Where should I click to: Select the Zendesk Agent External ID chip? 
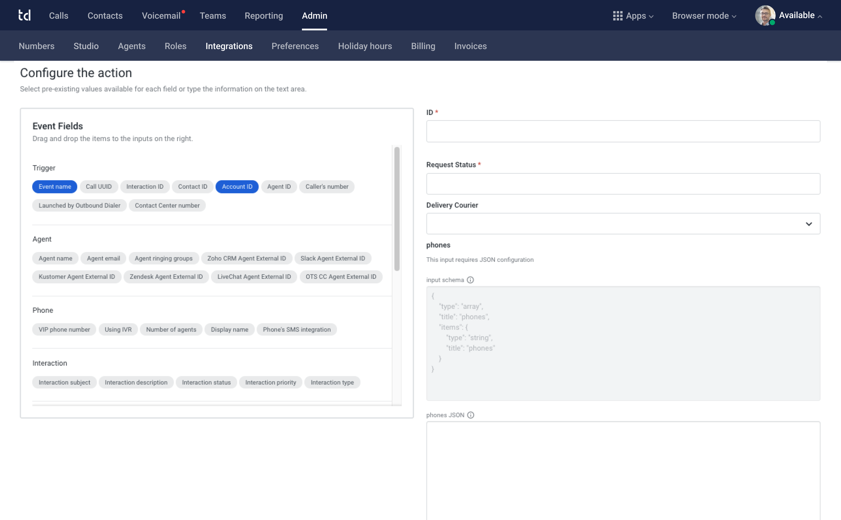click(x=166, y=277)
